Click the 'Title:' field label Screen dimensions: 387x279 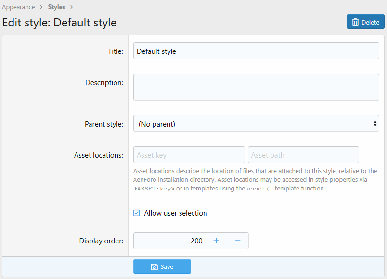click(x=116, y=51)
